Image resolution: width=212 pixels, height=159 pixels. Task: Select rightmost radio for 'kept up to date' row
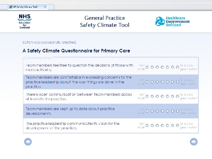coord(178,111)
